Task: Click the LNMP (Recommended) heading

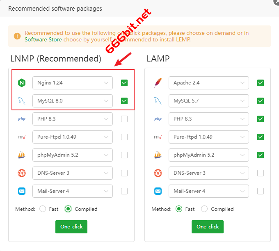Action: click(56, 59)
